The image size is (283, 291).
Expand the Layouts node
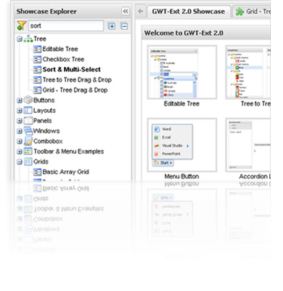pos(20,111)
